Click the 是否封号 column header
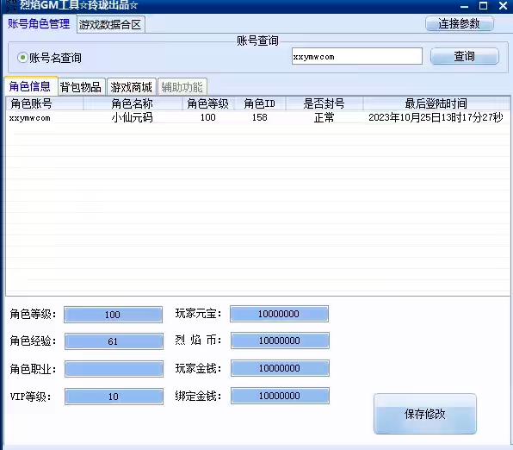The width and height of the screenshot is (513, 450). point(324,103)
